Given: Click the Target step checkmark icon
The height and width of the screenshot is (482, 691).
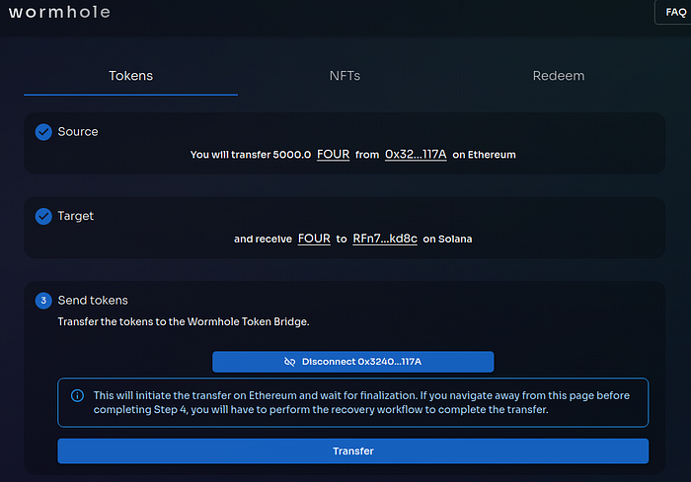Looking at the screenshot, I should click(x=43, y=216).
